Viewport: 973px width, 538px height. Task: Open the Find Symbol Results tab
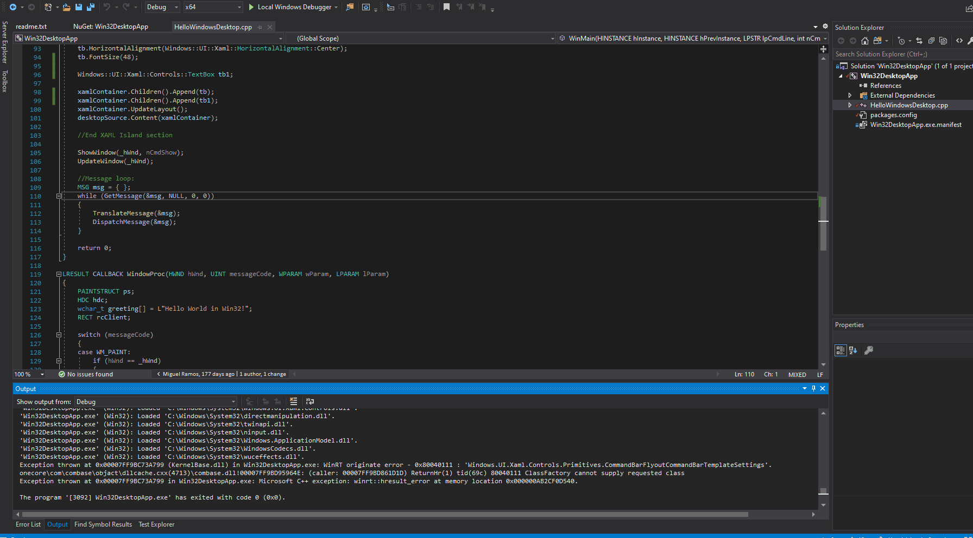pyautogui.click(x=103, y=524)
